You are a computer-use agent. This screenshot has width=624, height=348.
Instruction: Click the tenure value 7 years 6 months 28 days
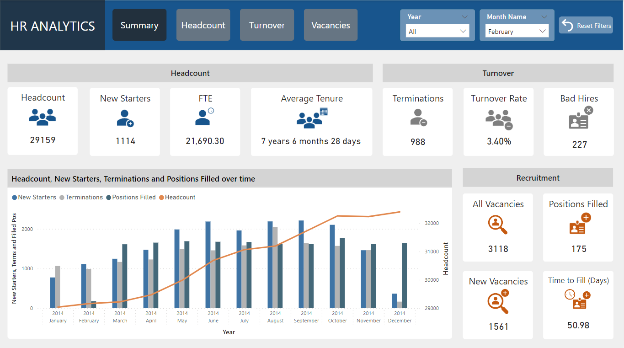click(x=311, y=141)
